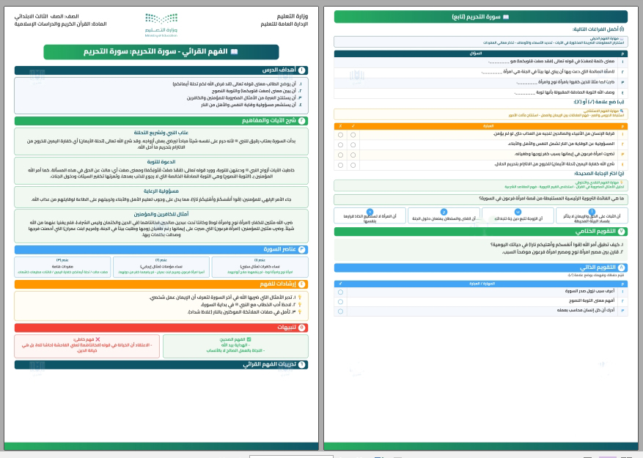The height and width of the screenshot is (458, 643).
Task: Click number badge of شرح الآيات والمفاهيم section
Action: (x=302, y=121)
